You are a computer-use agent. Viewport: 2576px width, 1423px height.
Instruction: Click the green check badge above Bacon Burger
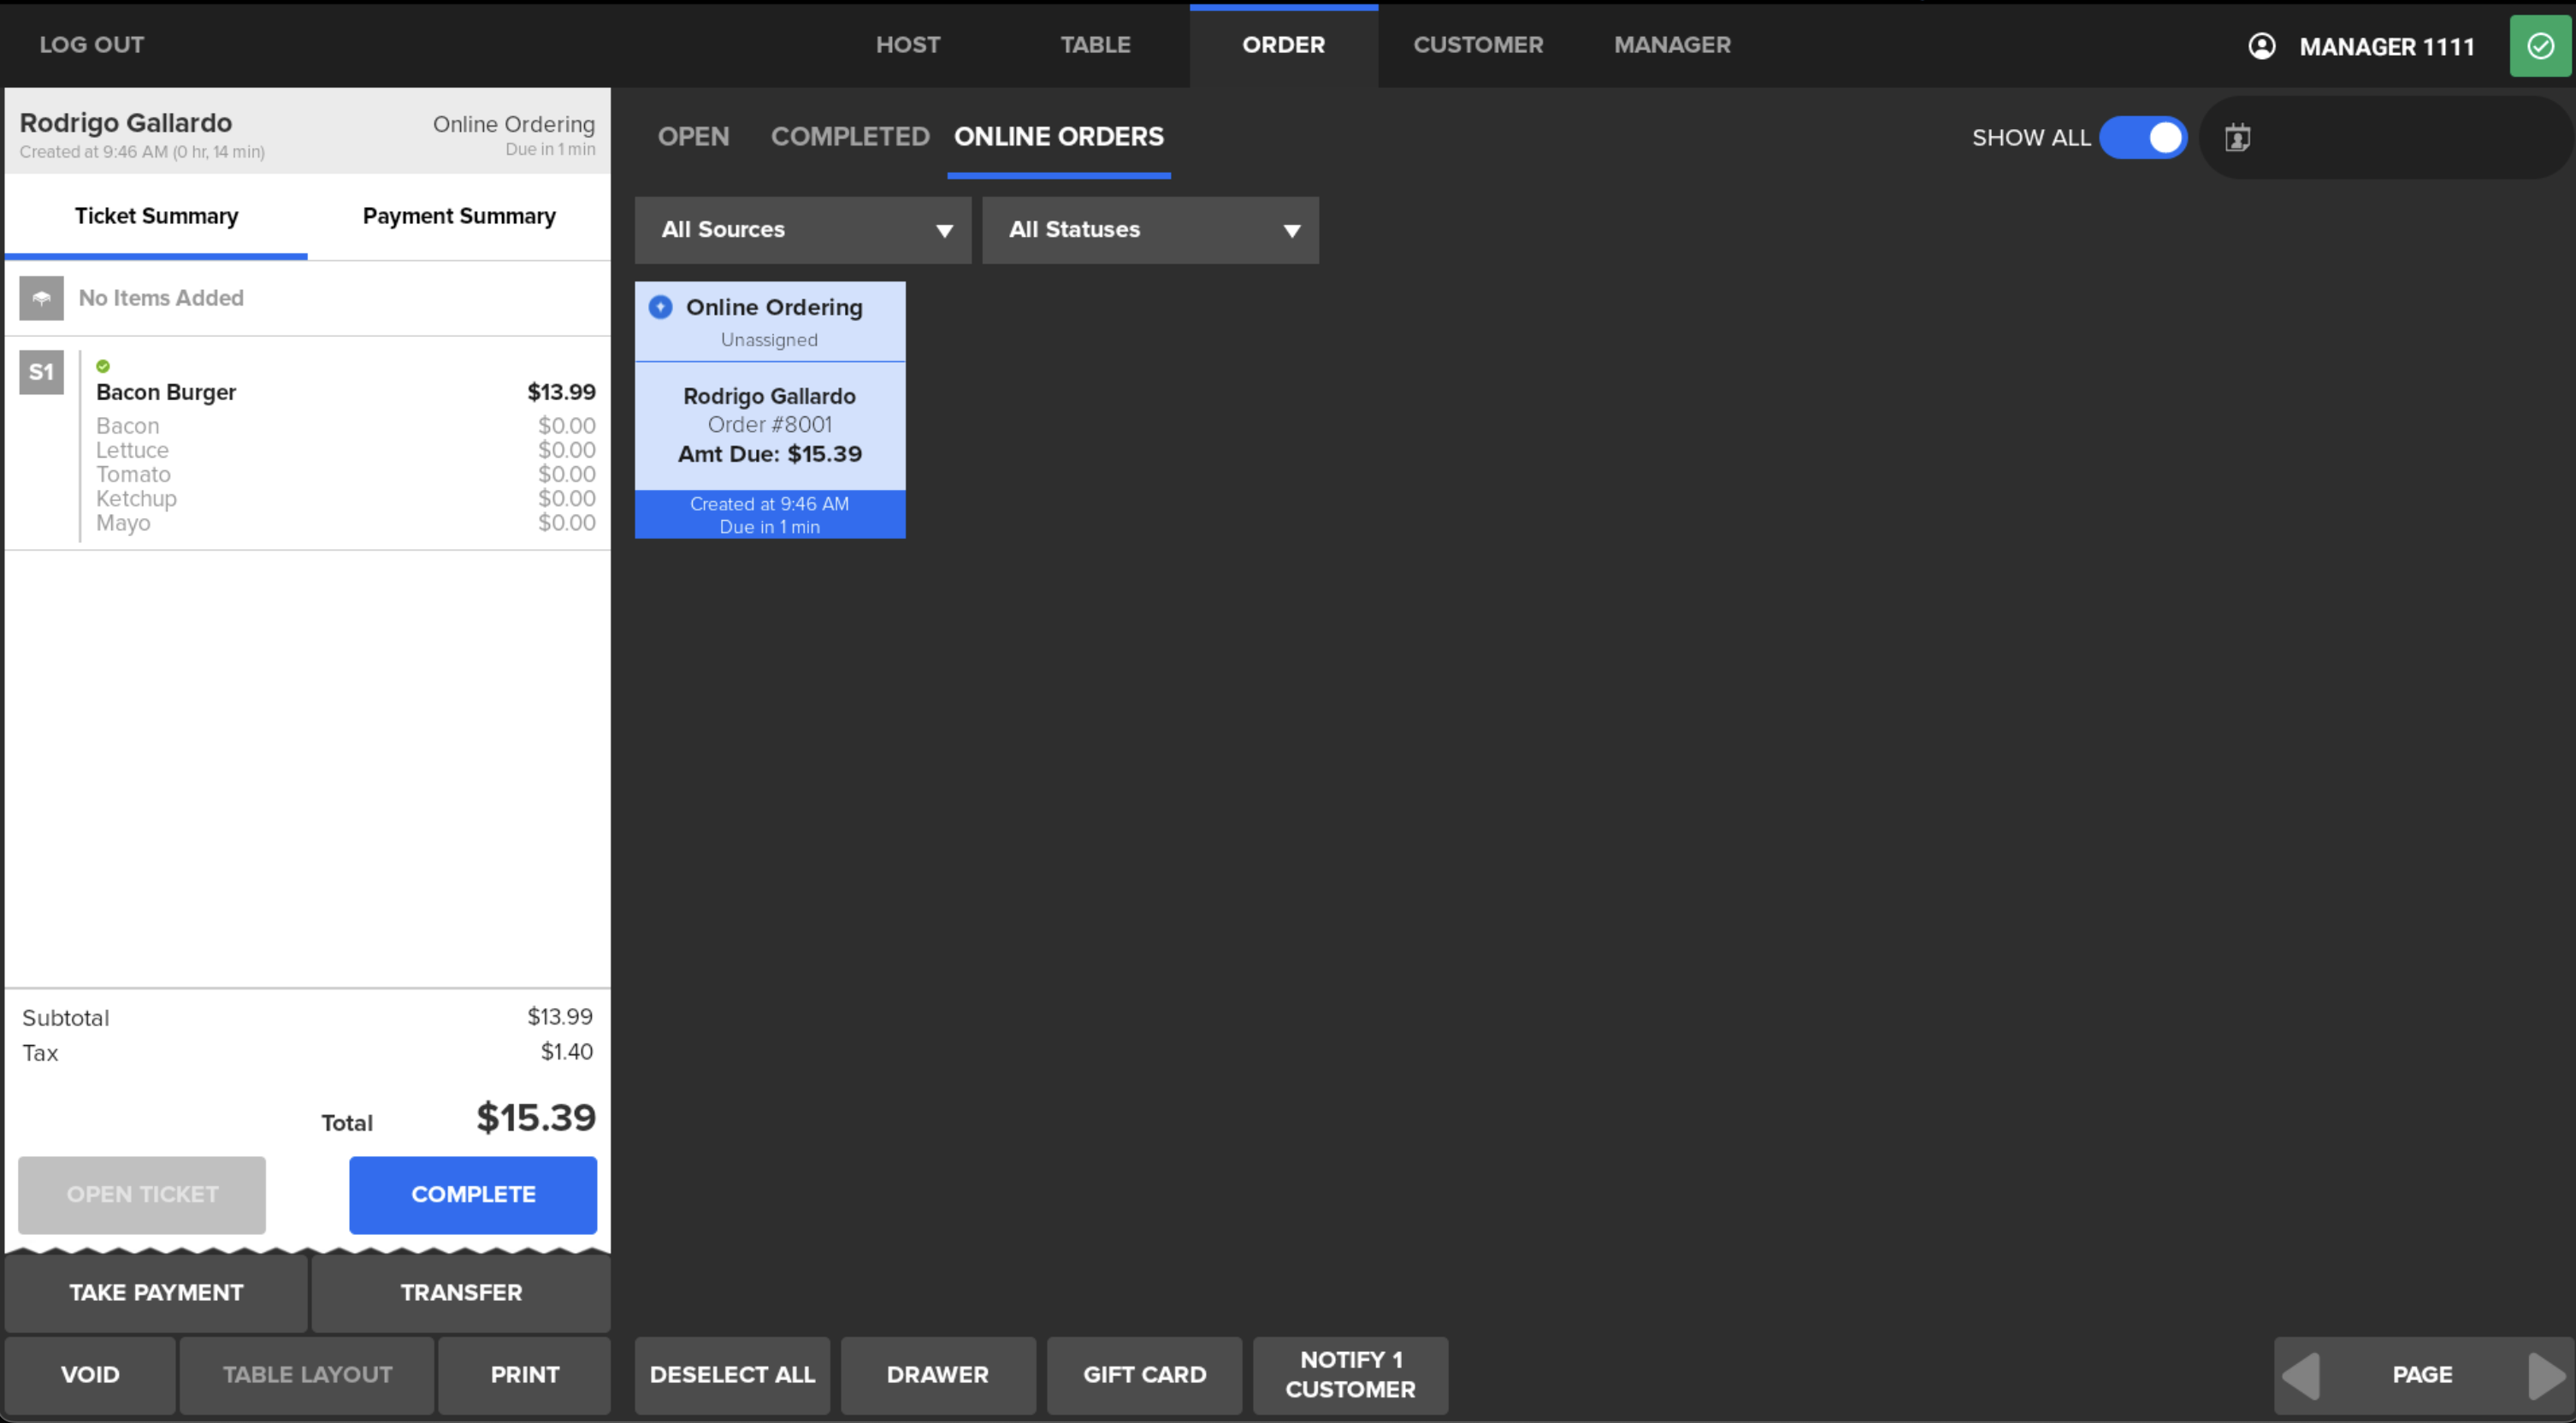point(103,365)
